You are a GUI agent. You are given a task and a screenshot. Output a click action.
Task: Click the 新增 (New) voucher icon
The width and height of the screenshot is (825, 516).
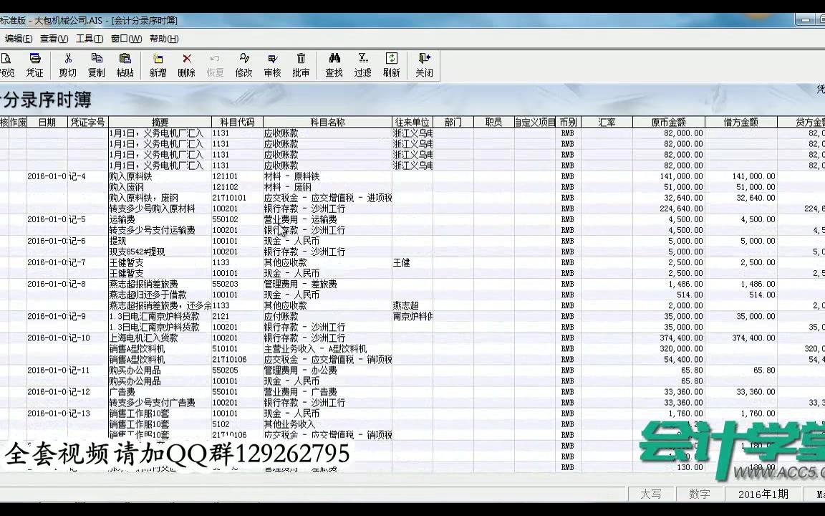point(156,64)
